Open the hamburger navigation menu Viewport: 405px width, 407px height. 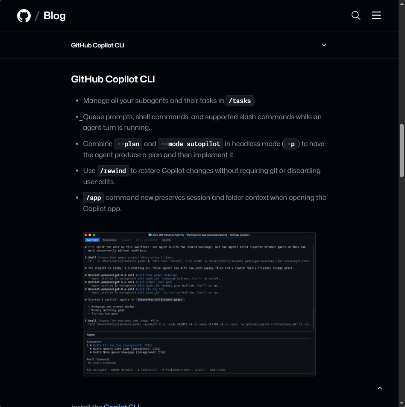(x=376, y=15)
